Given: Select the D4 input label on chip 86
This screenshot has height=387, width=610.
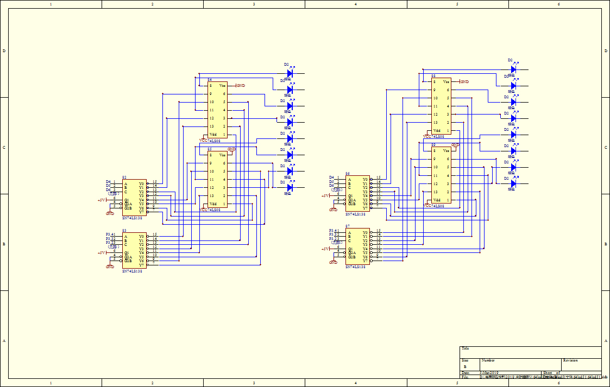Looking at the screenshot, I should coord(331,177).
